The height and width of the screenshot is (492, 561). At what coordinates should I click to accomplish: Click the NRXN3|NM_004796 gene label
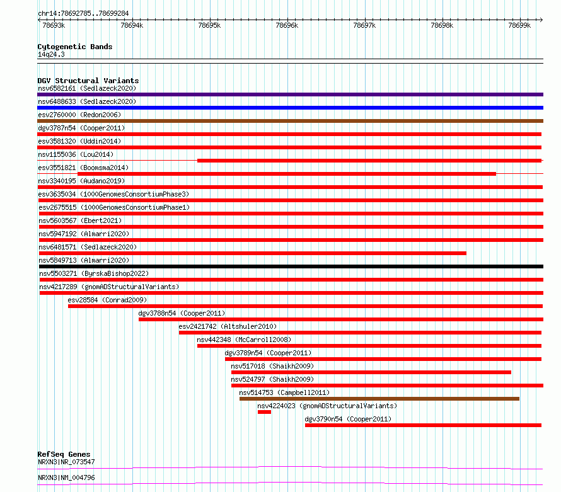pos(66,478)
